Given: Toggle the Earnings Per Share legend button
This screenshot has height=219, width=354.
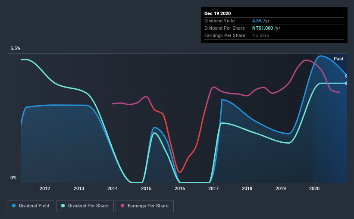Looking at the screenshot, I should tap(144, 206).
